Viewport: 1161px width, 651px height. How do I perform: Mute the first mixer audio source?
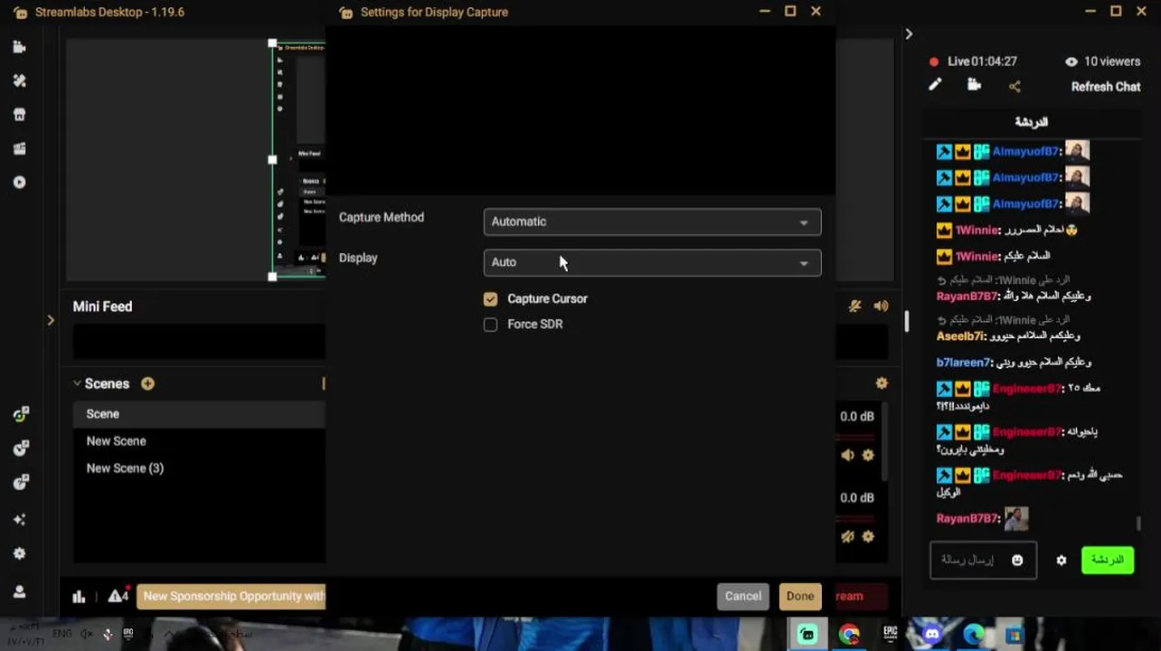(847, 455)
